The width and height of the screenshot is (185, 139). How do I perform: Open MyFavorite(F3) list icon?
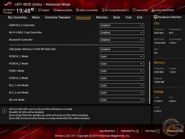tap(55, 10)
